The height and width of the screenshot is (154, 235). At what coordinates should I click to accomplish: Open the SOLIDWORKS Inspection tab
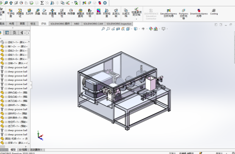[x=119, y=24]
